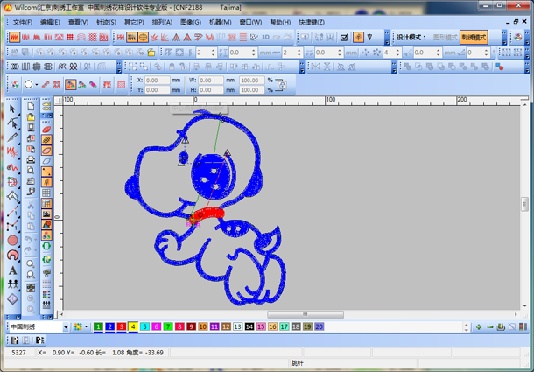Click the horizontal scrollbar thumb
Viewport: 534px width, 372px height.
tap(306, 314)
